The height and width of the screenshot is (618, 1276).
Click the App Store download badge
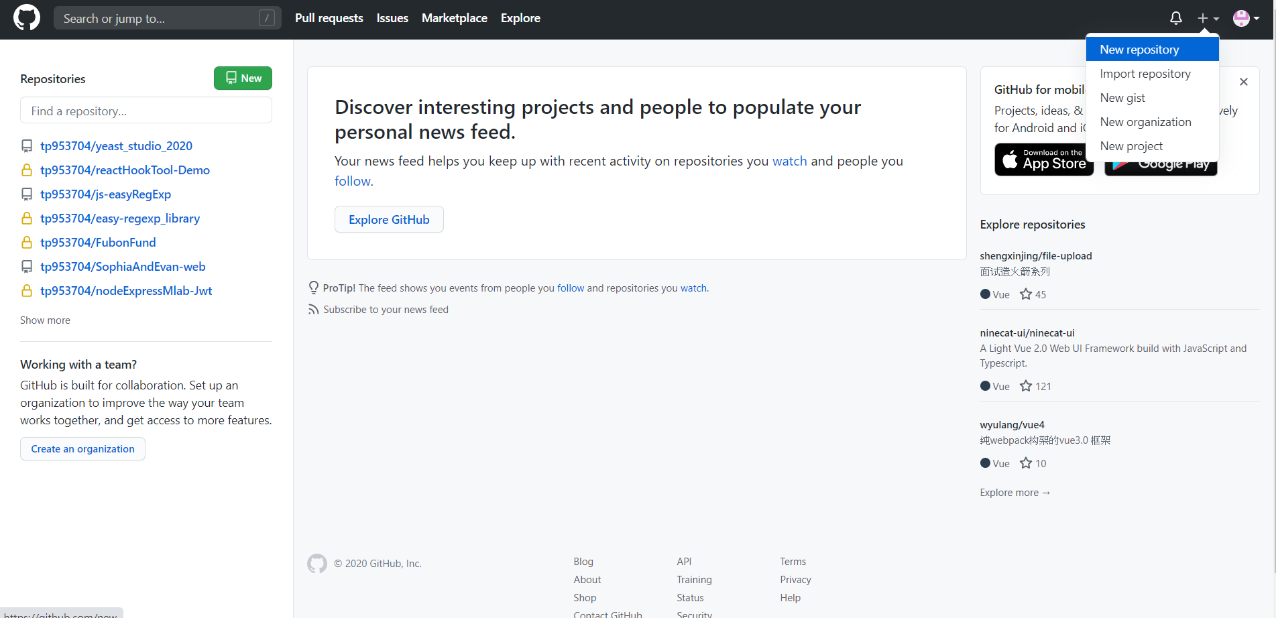(1044, 160)
